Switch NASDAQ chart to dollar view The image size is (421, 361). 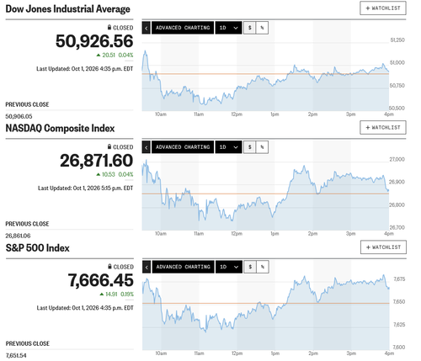pyautogui.click(x=249, y=147)
